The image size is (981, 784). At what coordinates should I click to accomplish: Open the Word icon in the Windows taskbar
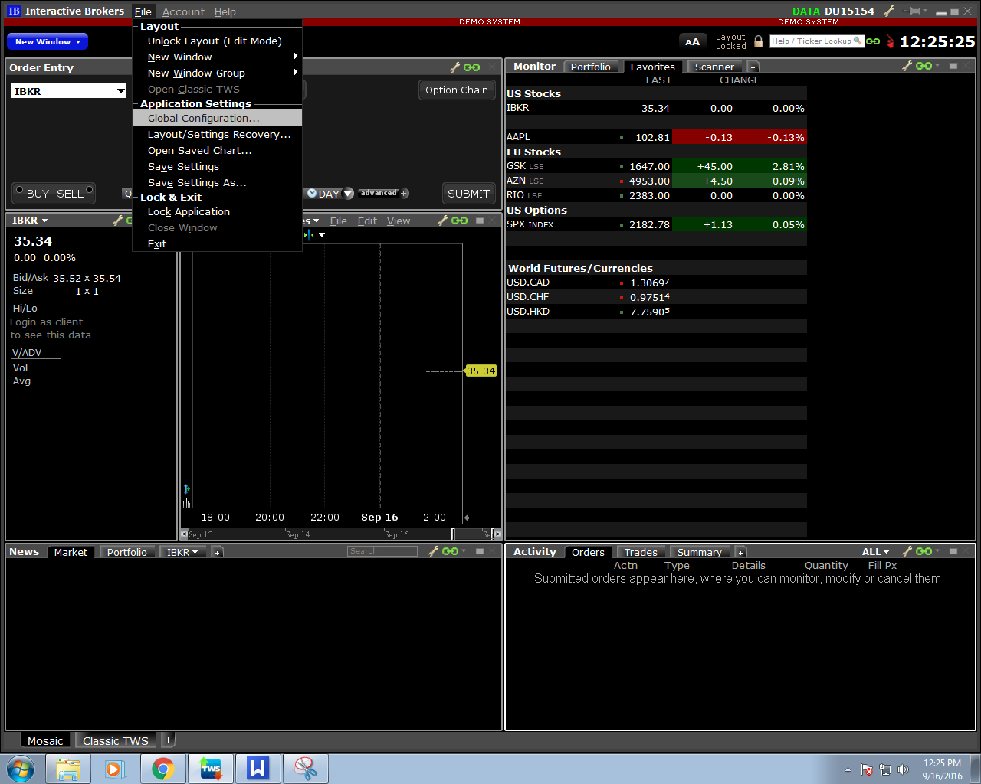click(x=258, y=769)
